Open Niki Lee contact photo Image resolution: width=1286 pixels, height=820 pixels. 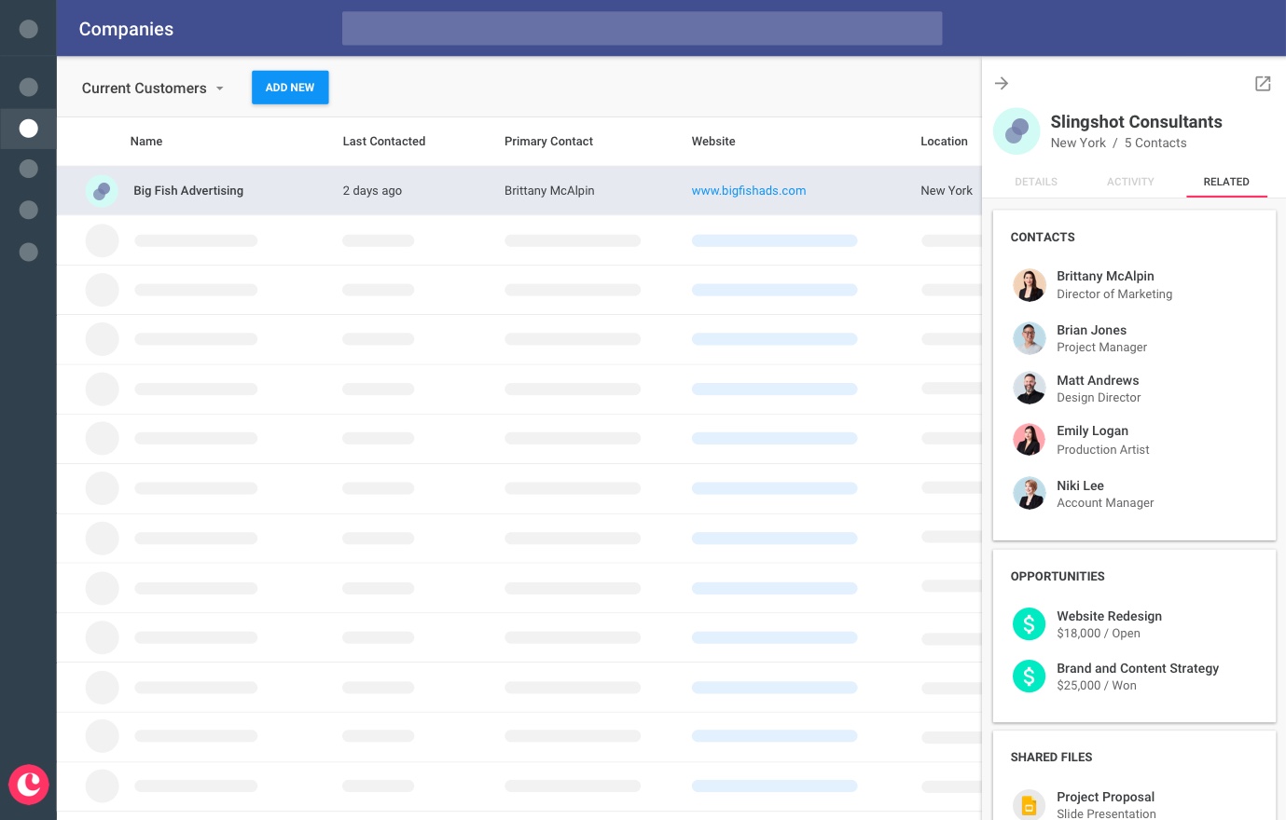(x=1029, y=494)
